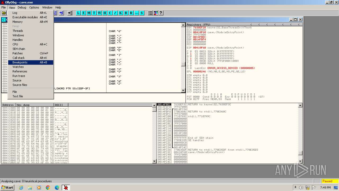
Task: Open Watches from View menu
Action: tap(31, 67)
